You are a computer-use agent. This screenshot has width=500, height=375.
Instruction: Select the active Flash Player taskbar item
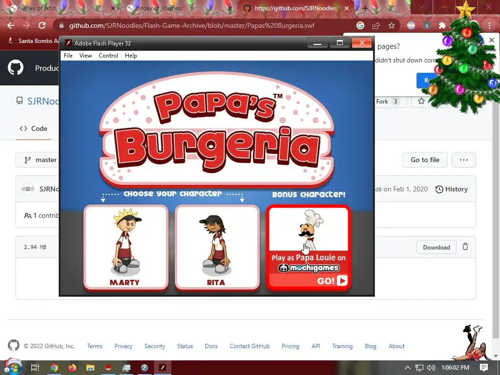(163, 368)
